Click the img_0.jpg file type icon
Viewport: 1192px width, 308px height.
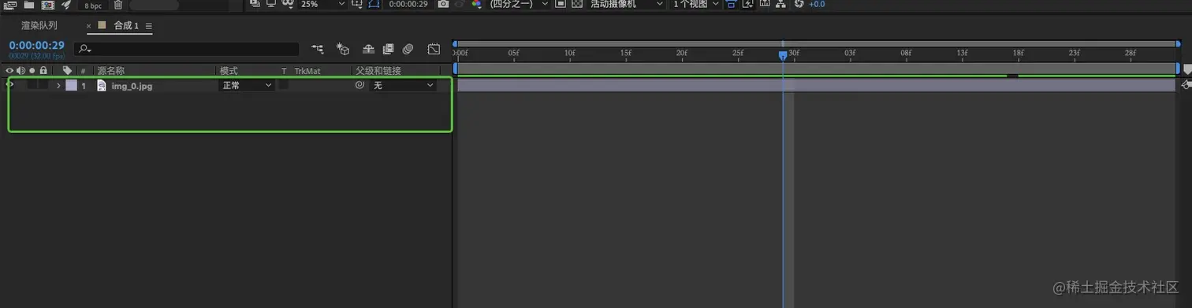pyautogui.click(x=101, y=85)
